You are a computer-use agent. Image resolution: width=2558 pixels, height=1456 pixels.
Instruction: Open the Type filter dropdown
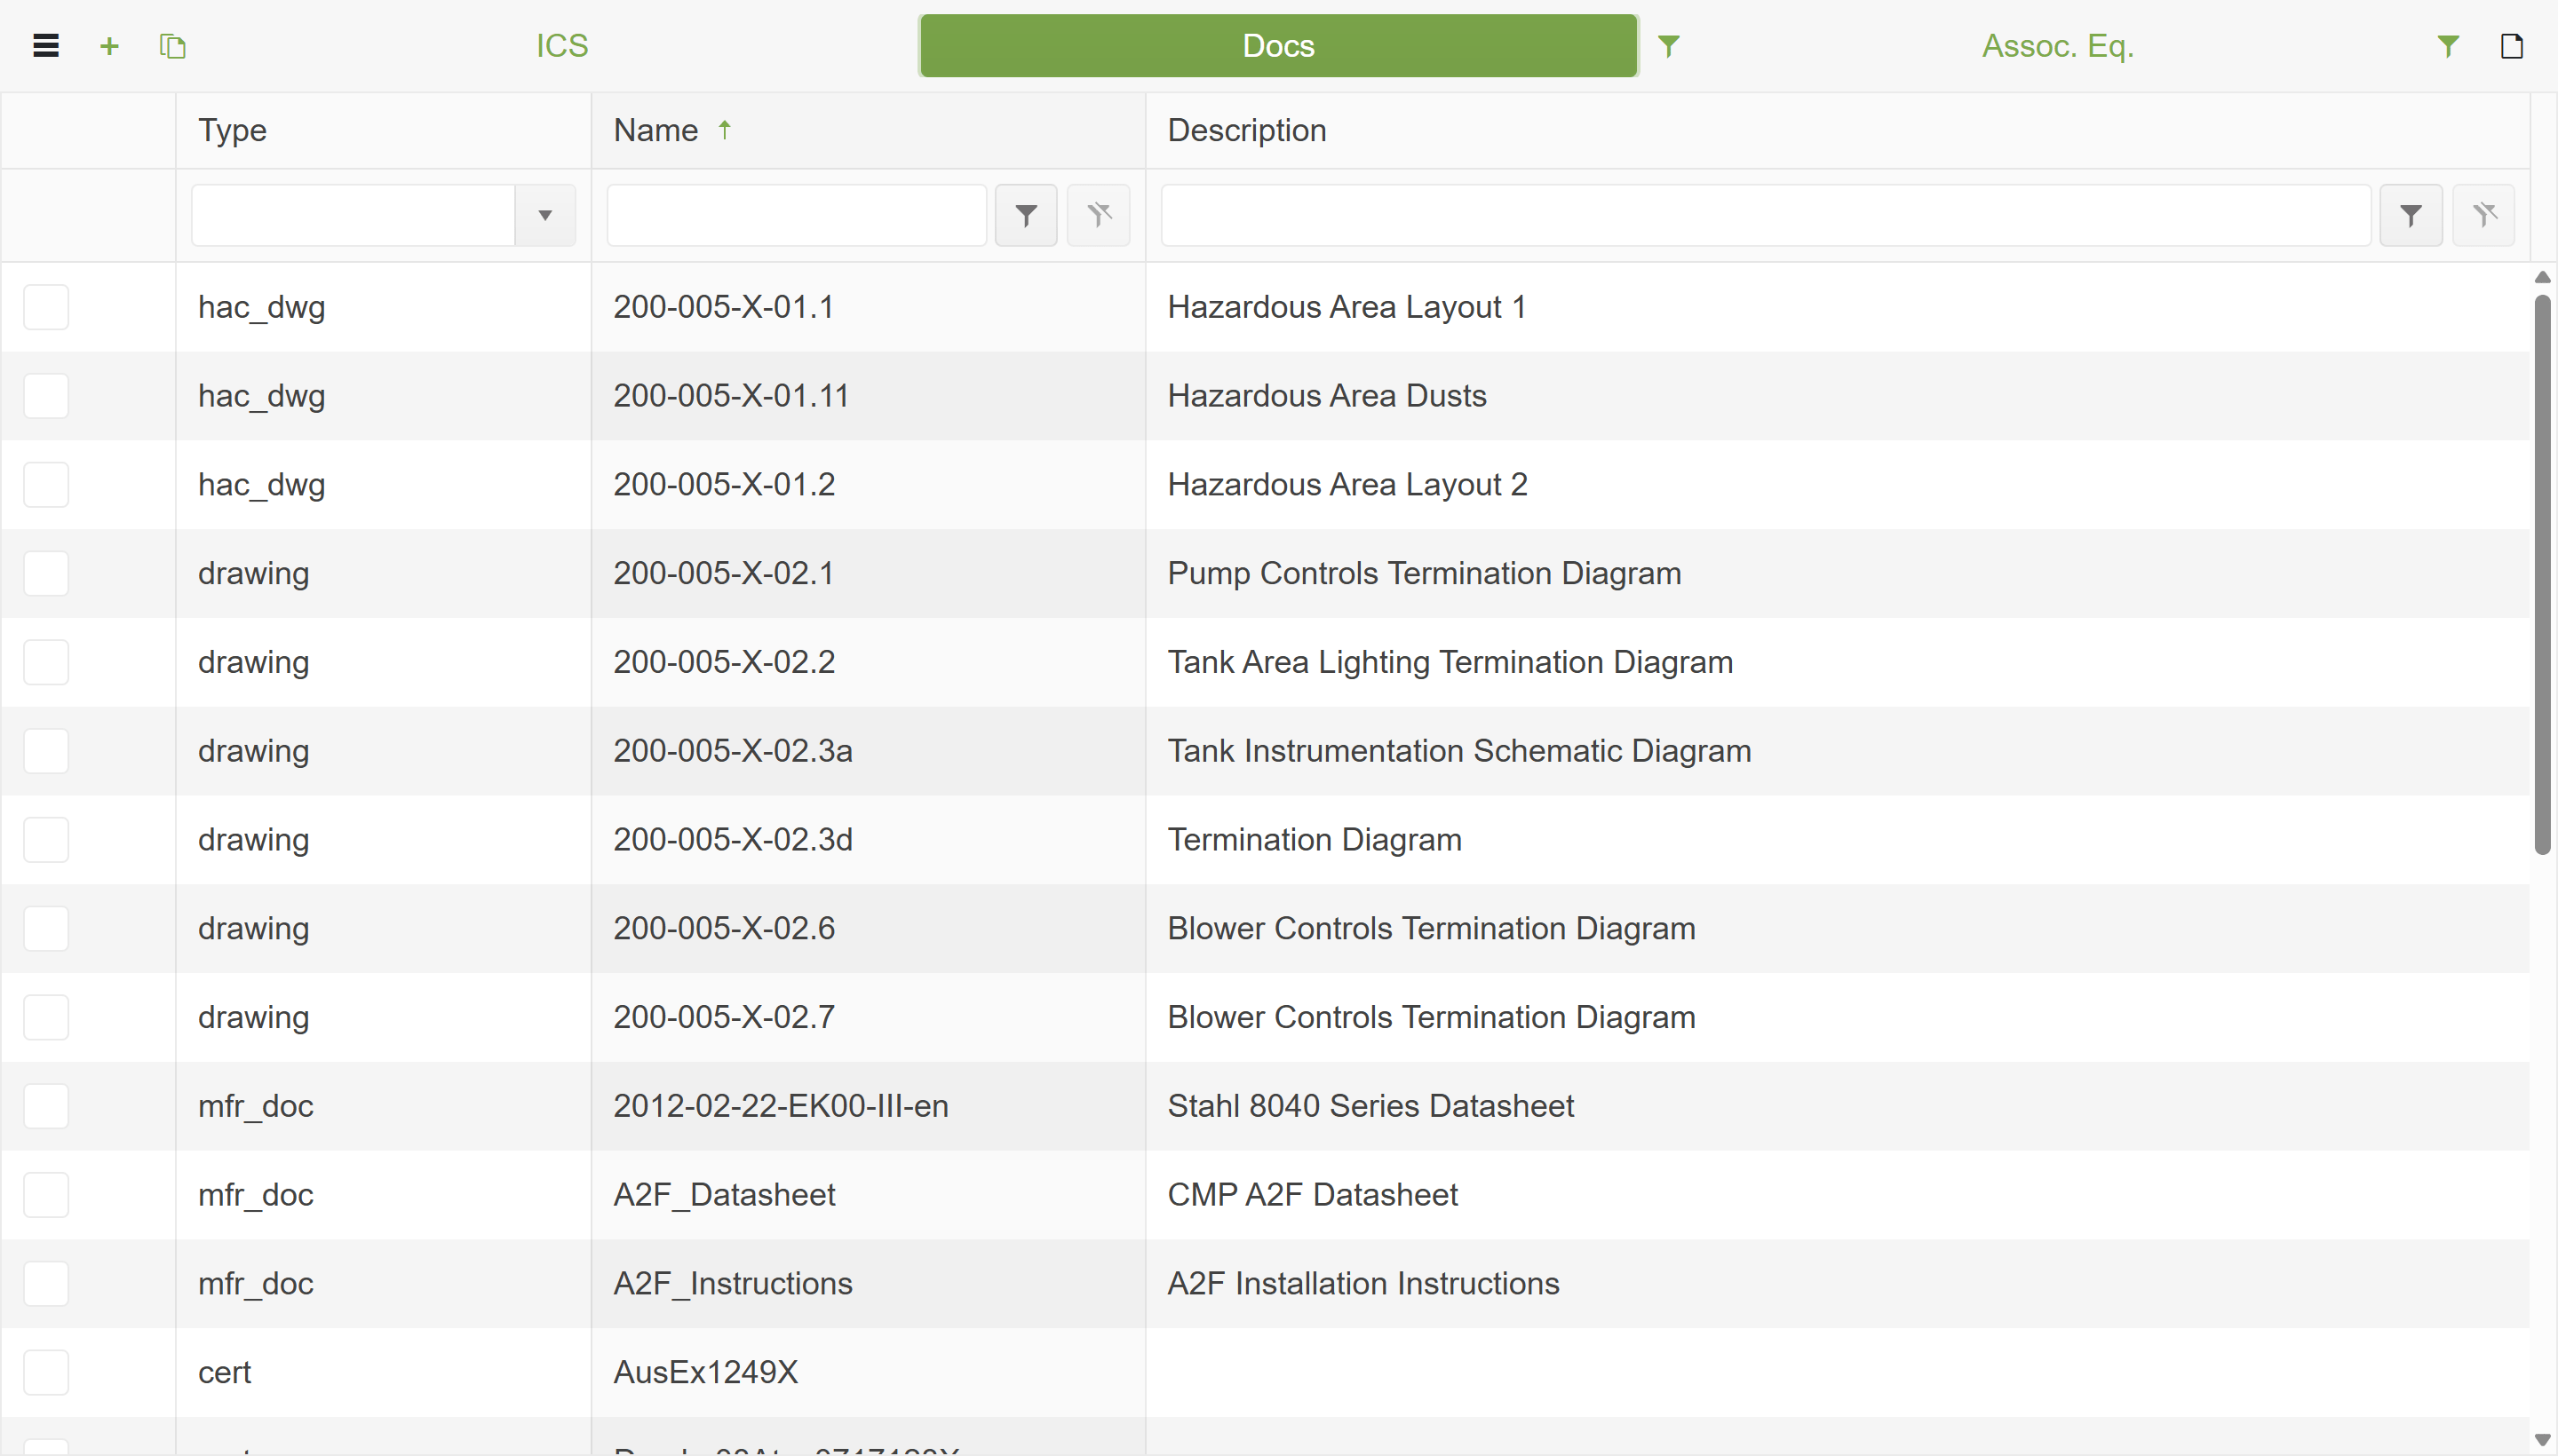click(545, 215)
